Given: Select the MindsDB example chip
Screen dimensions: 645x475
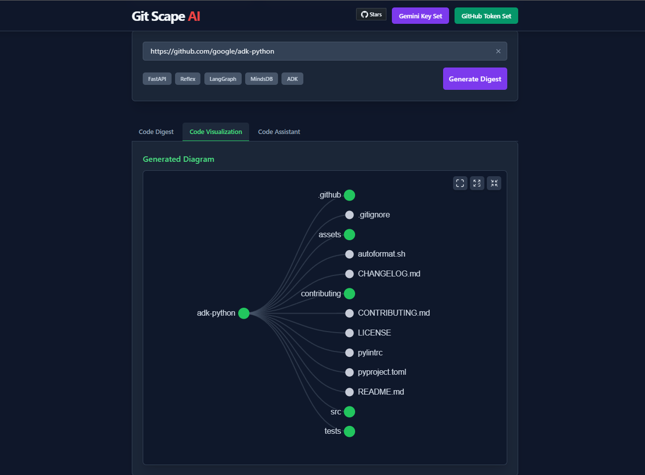Looking at the screenshot, I should click(262, 79).
